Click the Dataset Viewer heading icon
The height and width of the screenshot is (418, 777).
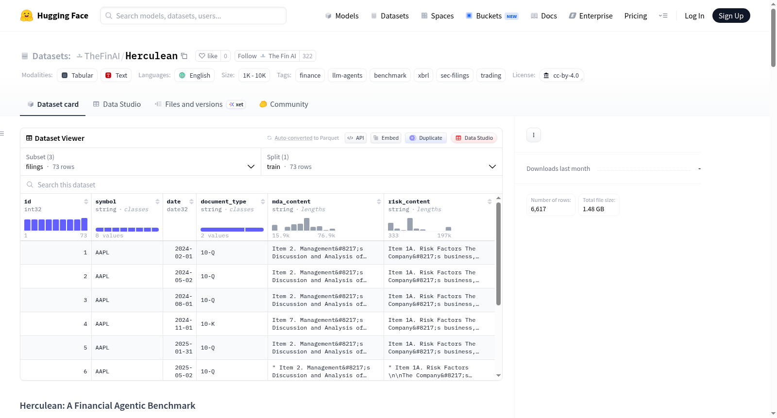(29, 138)
